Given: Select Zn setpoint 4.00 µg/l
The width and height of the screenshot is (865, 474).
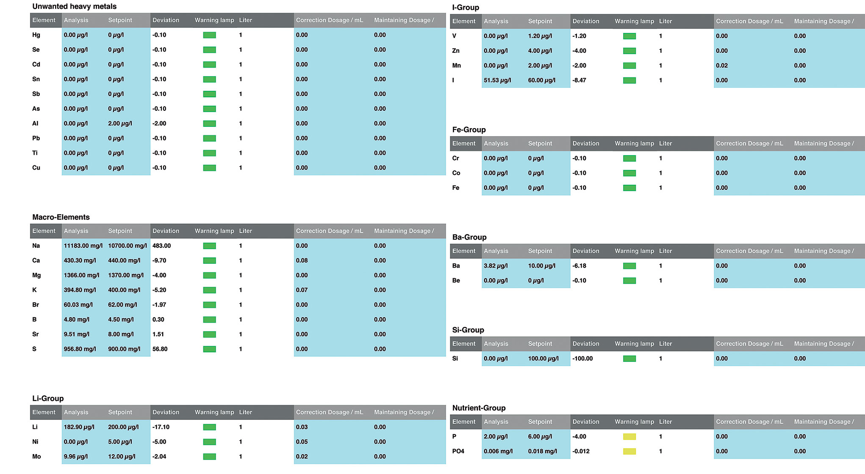Looking at the screenshot, I should 540,51.
